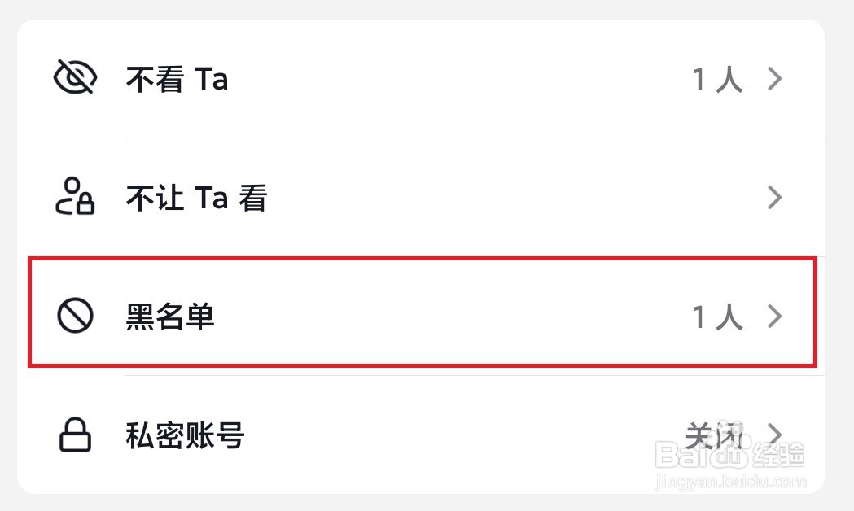Screen dimensions: 854x511
Task: Click the red highlight border around 黑名单
Action: (x=423, y=259)
